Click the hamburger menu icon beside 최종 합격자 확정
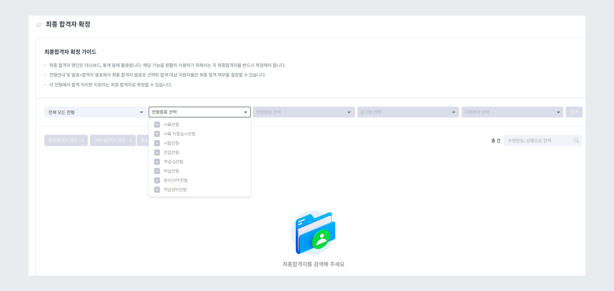The image size is (614, 291). click(38, 25)
